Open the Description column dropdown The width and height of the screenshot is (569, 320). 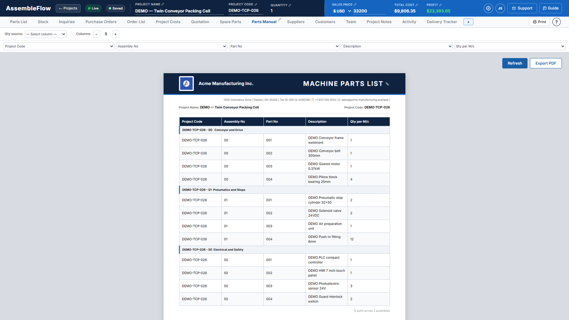click(x=397, y=46)
